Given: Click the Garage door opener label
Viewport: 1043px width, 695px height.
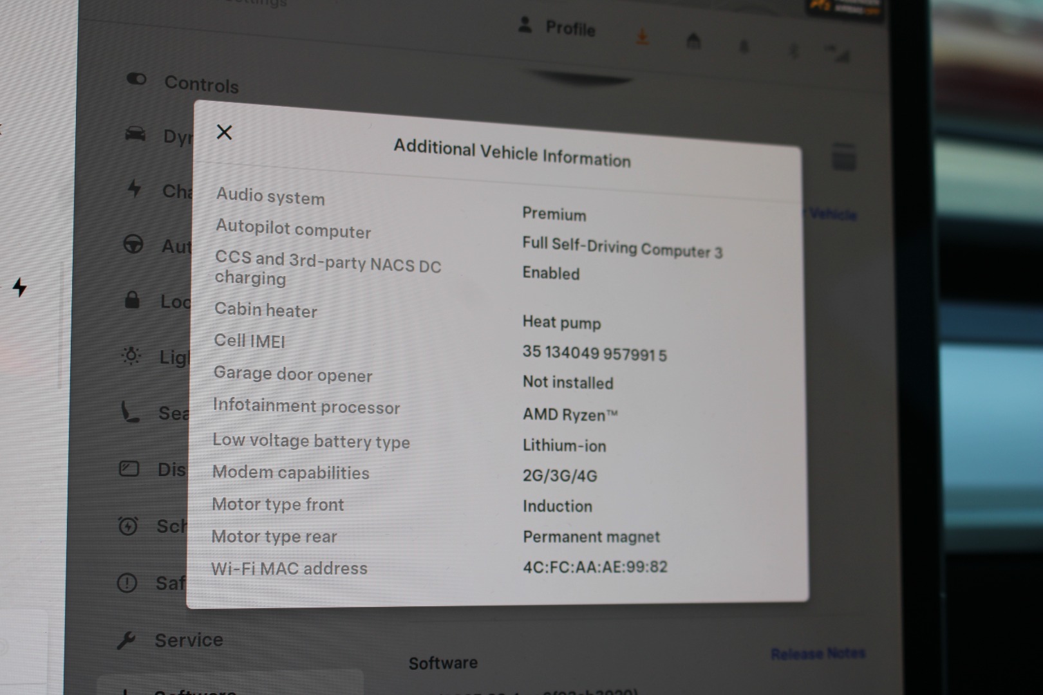Looking at the screenshot, I should tap(292, 374).
